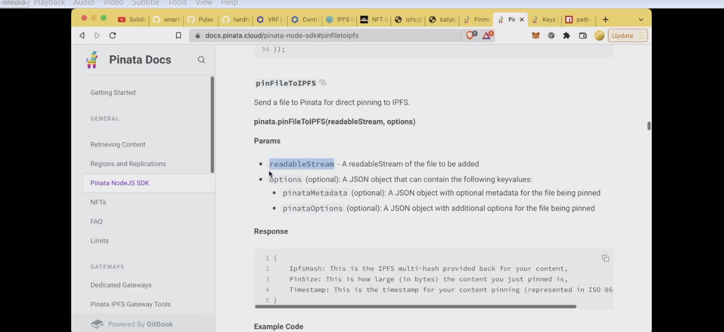Image resolution: width=724 pixels, height=332 pixels.
Task: Click the pinataMetadata code text
Action: pyautogui.click(x=315, y=193)
